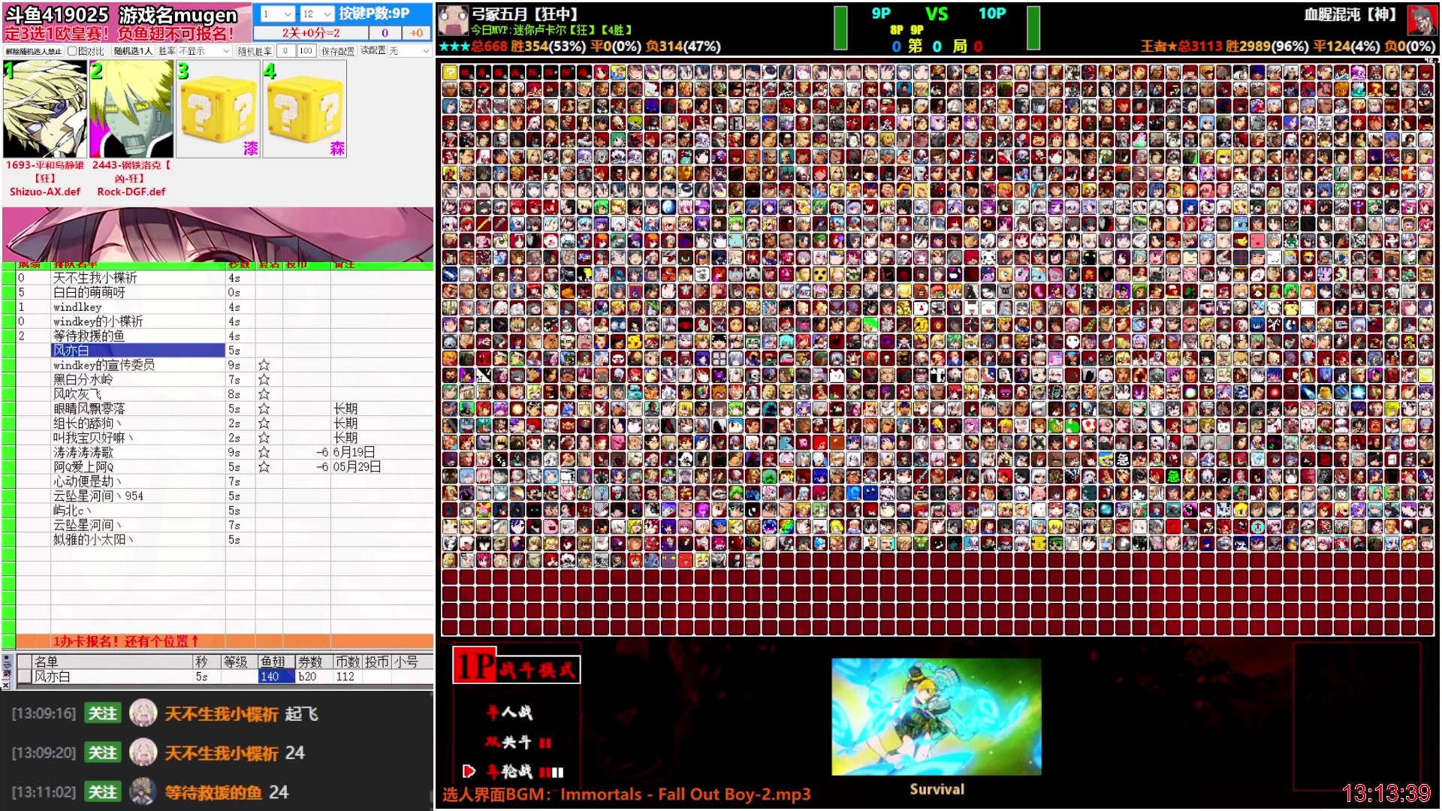Click 关注 badge on 13:09:20 message
This screenshot has width=1442, height=811.
[103, 752]
